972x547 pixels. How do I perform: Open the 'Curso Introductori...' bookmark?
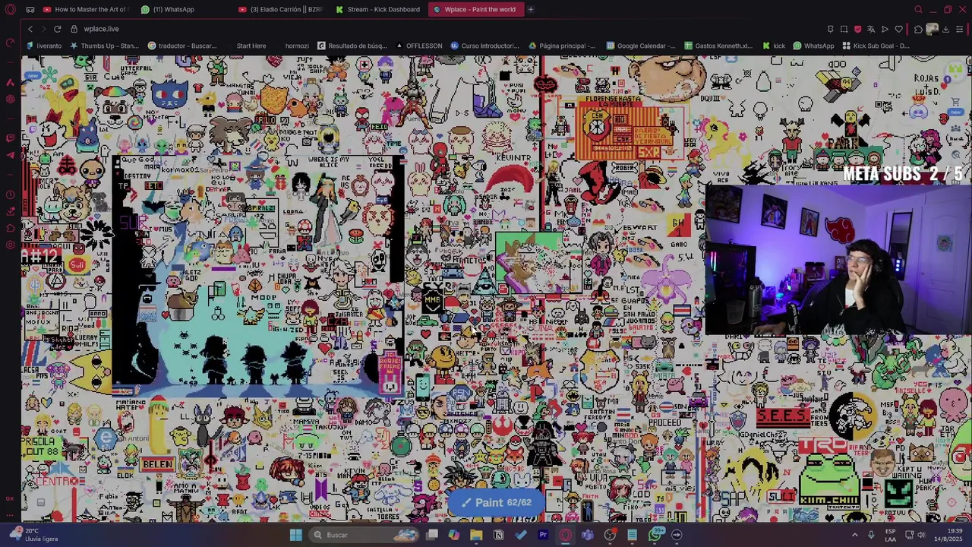coord(484,46)
